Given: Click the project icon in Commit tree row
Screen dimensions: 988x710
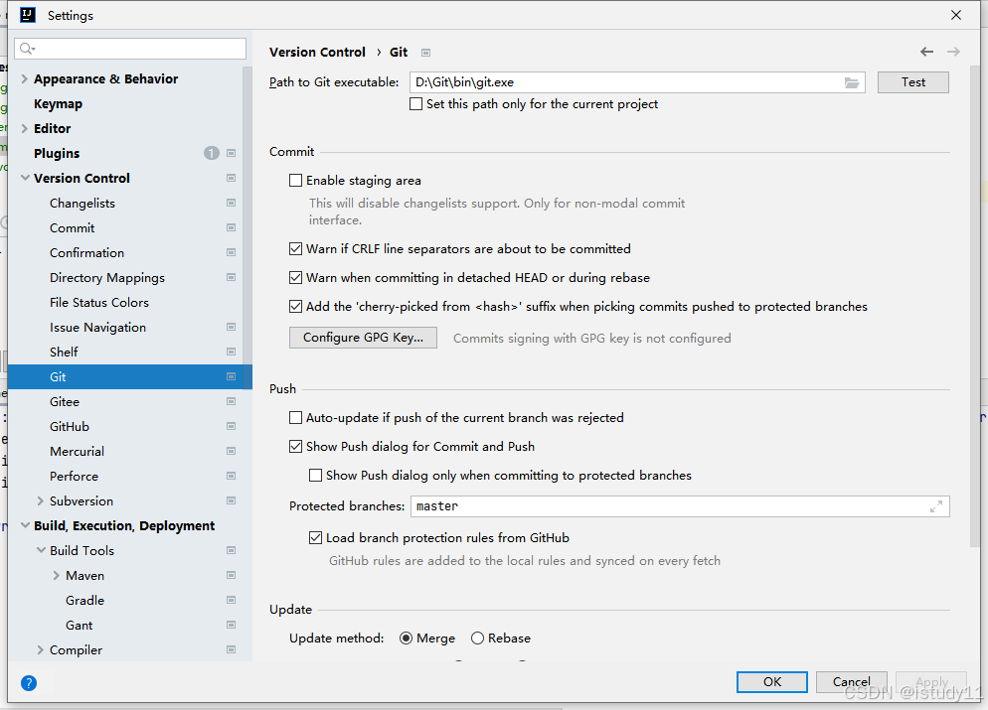Looking at the screenshot, I should coord(232,227).
